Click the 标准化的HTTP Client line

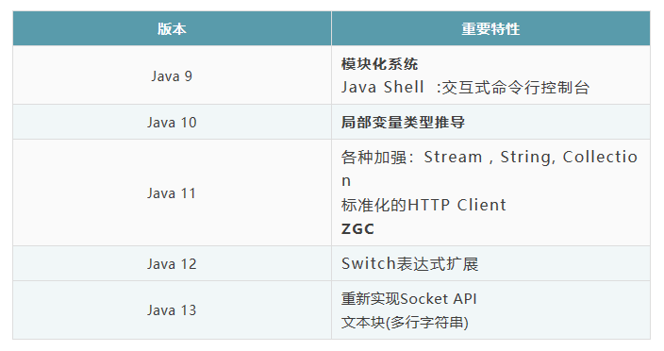pyautogui.click(x=423, y=205)
